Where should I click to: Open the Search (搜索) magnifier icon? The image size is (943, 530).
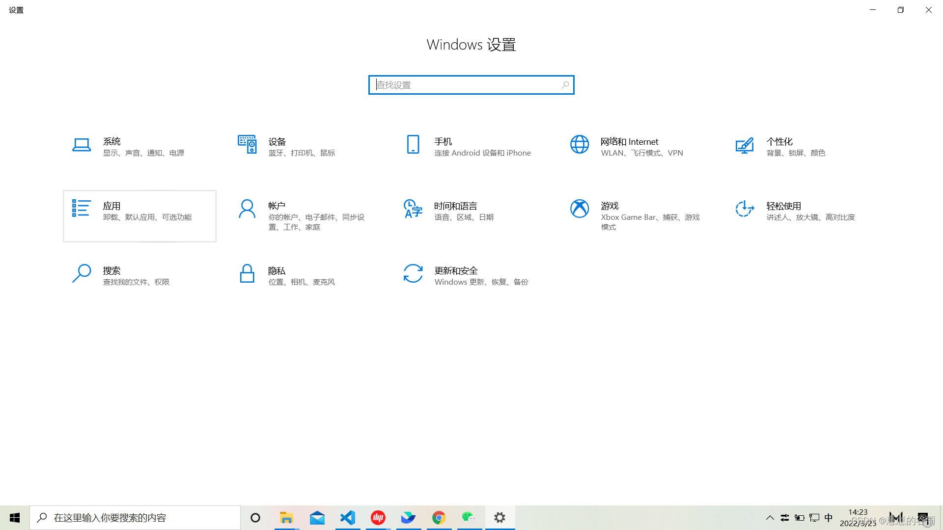tap(82, 273)
